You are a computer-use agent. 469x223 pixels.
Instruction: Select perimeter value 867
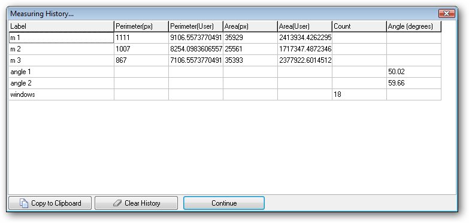coord(141,60)
